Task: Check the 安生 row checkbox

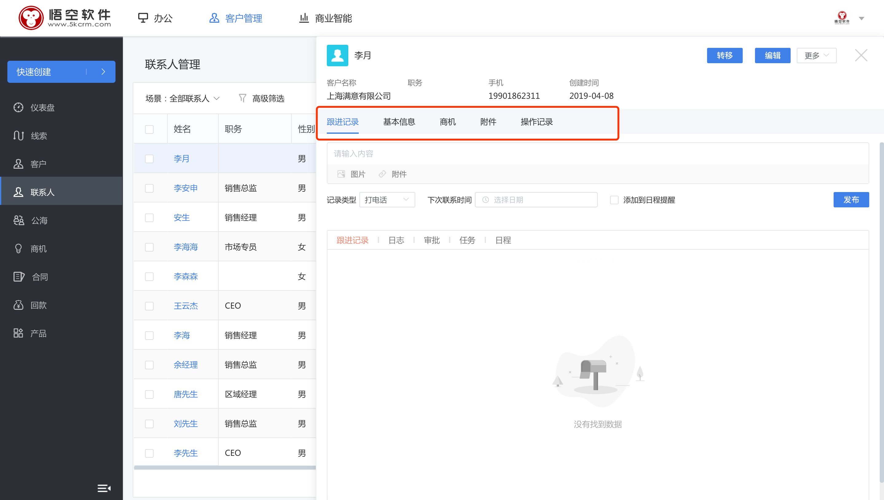Action: coord(149,218)
